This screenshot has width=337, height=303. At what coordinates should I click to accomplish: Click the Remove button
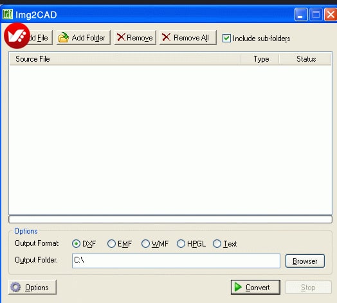click(135, 38)
